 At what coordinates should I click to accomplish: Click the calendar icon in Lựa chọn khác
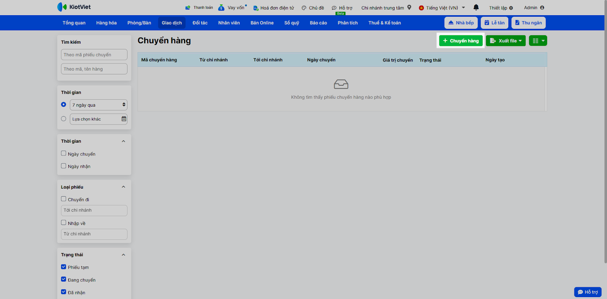click(x=124, y=119)
